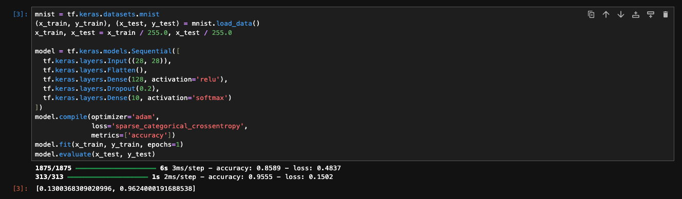The height and width of the screenshot is (199, 682).
Task: Move the cell up with arrow icon
Action: click(x=606, y=14)
